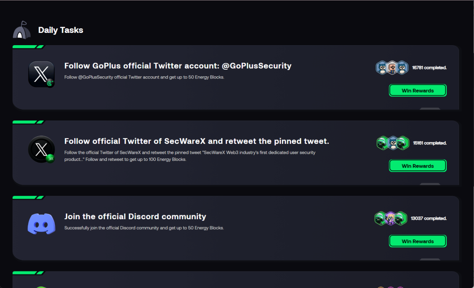Select first avatar in GoPlus task completers
This screenshot has width=474, height=288.
tap(382, 68)
